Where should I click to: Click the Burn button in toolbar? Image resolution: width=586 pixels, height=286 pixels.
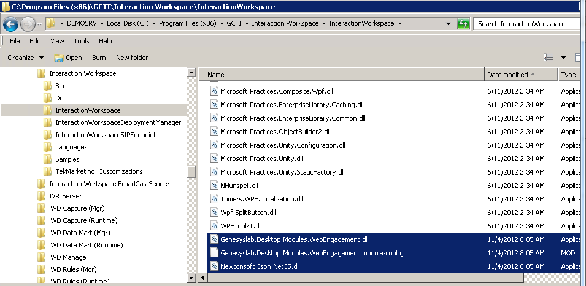point(99,58)
